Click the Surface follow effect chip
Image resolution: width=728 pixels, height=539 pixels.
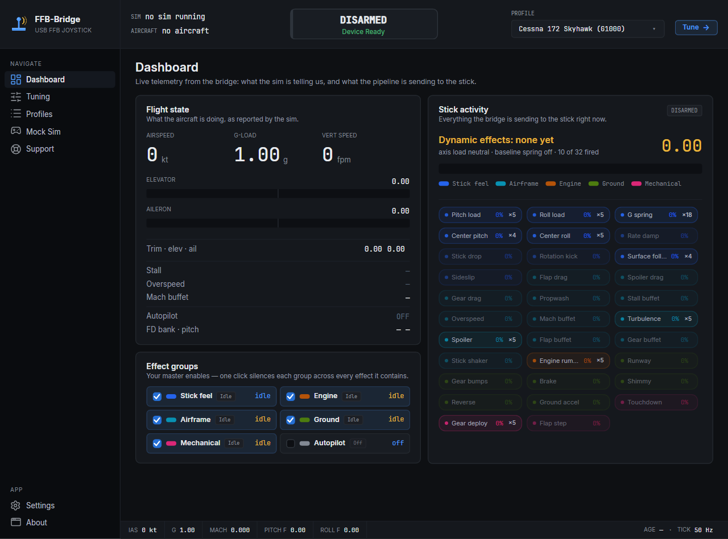coord(656,256)
